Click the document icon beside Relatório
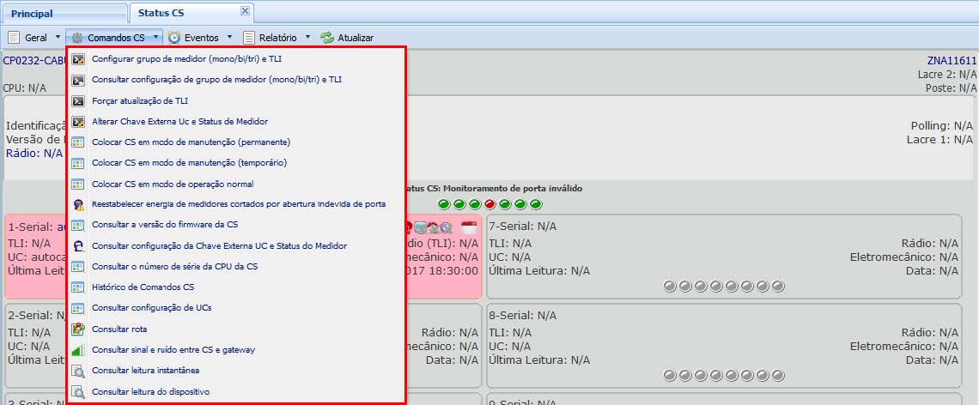This screenshot has width=979, height=405. point(249,38)
